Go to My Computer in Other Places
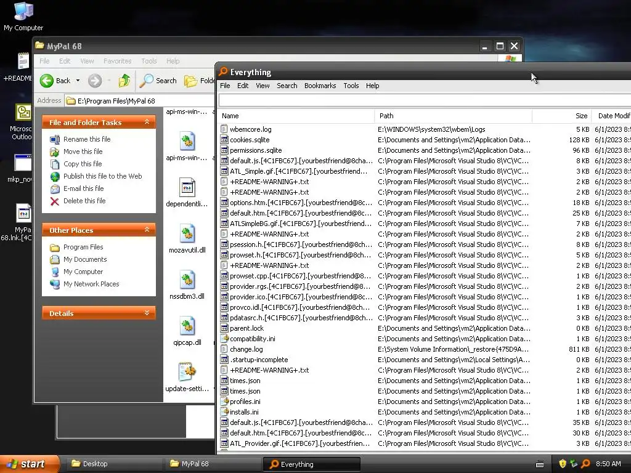Image resolution: width=631 pixels, height=473 pixels. [83, 272]
